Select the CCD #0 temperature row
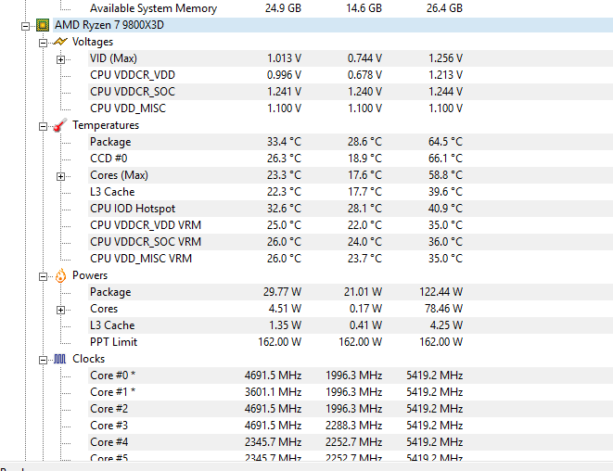 click(351, 159)
